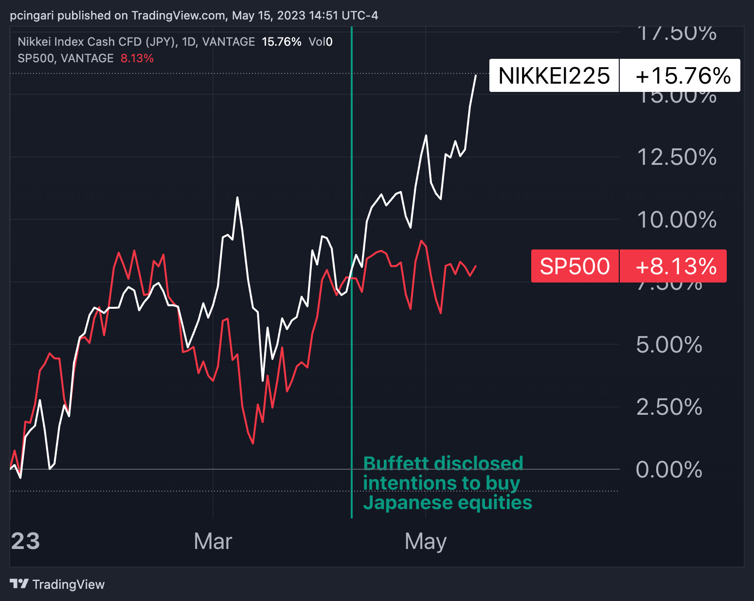Click the NIKKEI225 white label tag
The height and width of the screenshot is (601, 754).
[554, 75]
